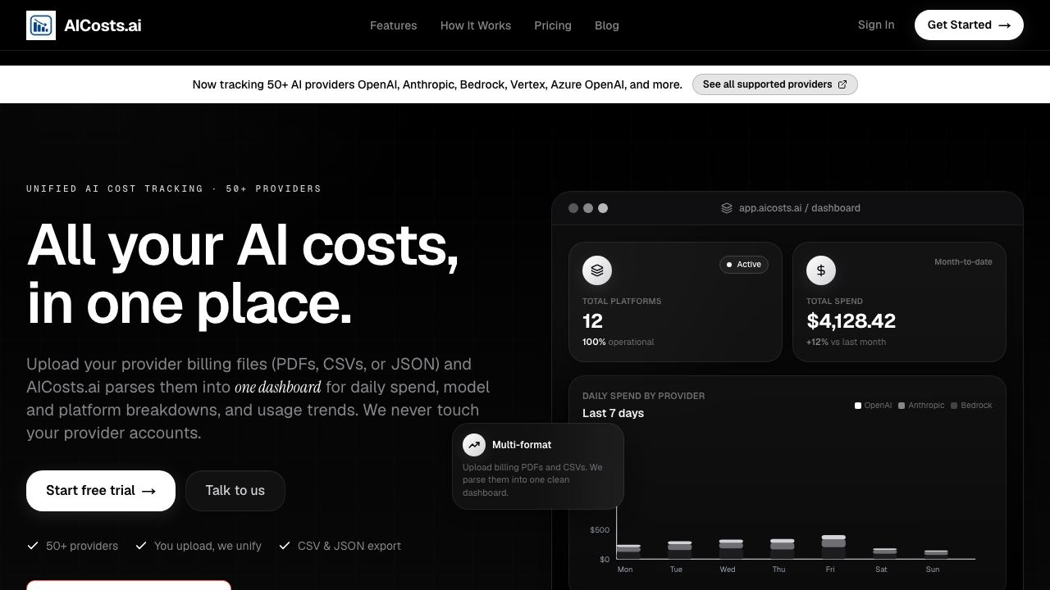
Task: Go to How It Works section
Action: click(x=476, y=25)
